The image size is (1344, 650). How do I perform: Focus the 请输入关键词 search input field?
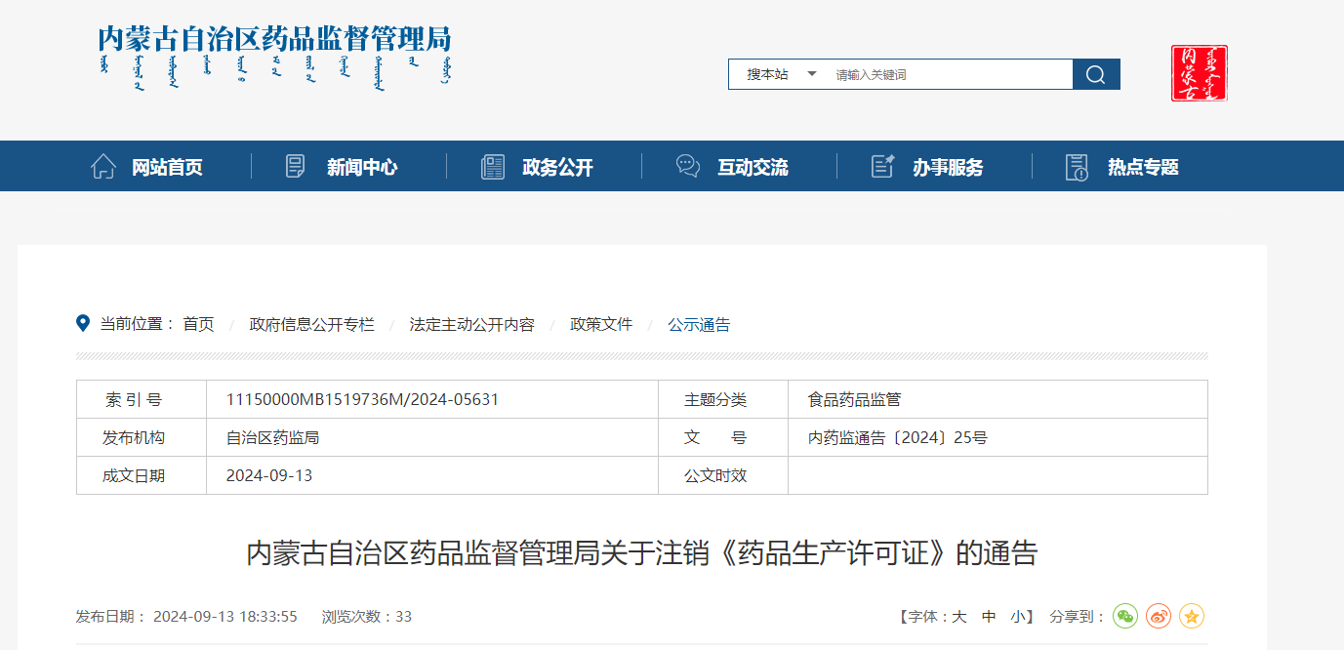click(x=947, y=74)
